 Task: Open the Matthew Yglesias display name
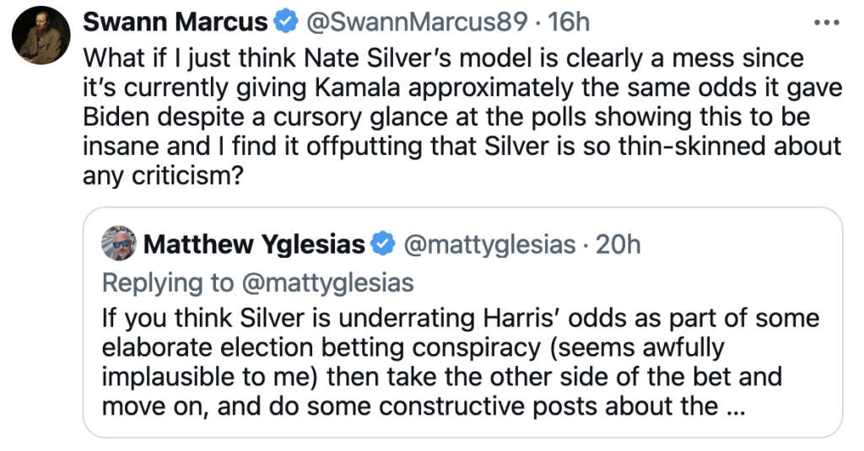(255, 245)
